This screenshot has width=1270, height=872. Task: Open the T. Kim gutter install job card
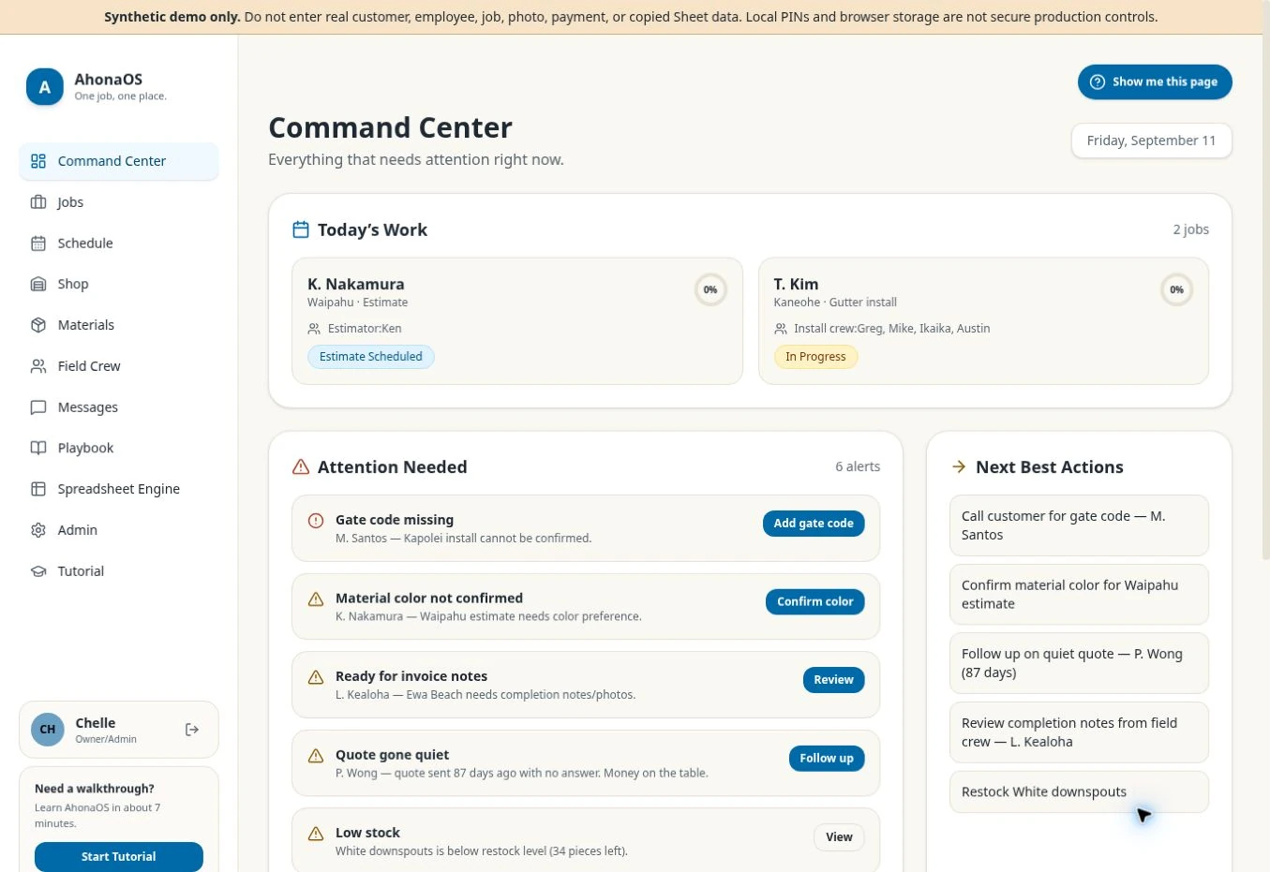pos(983,321)
